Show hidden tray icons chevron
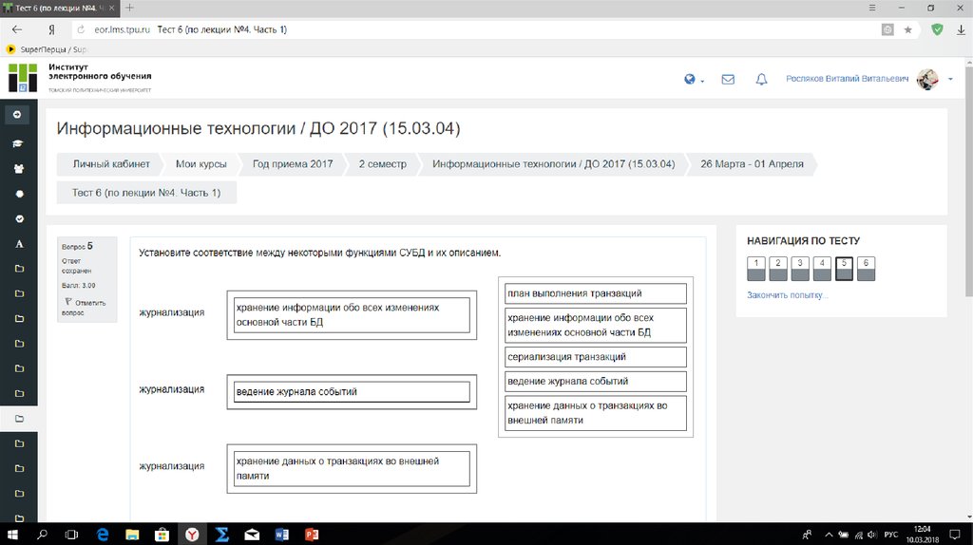The width and height of the screenshot is (973, 545). (829, 535)
